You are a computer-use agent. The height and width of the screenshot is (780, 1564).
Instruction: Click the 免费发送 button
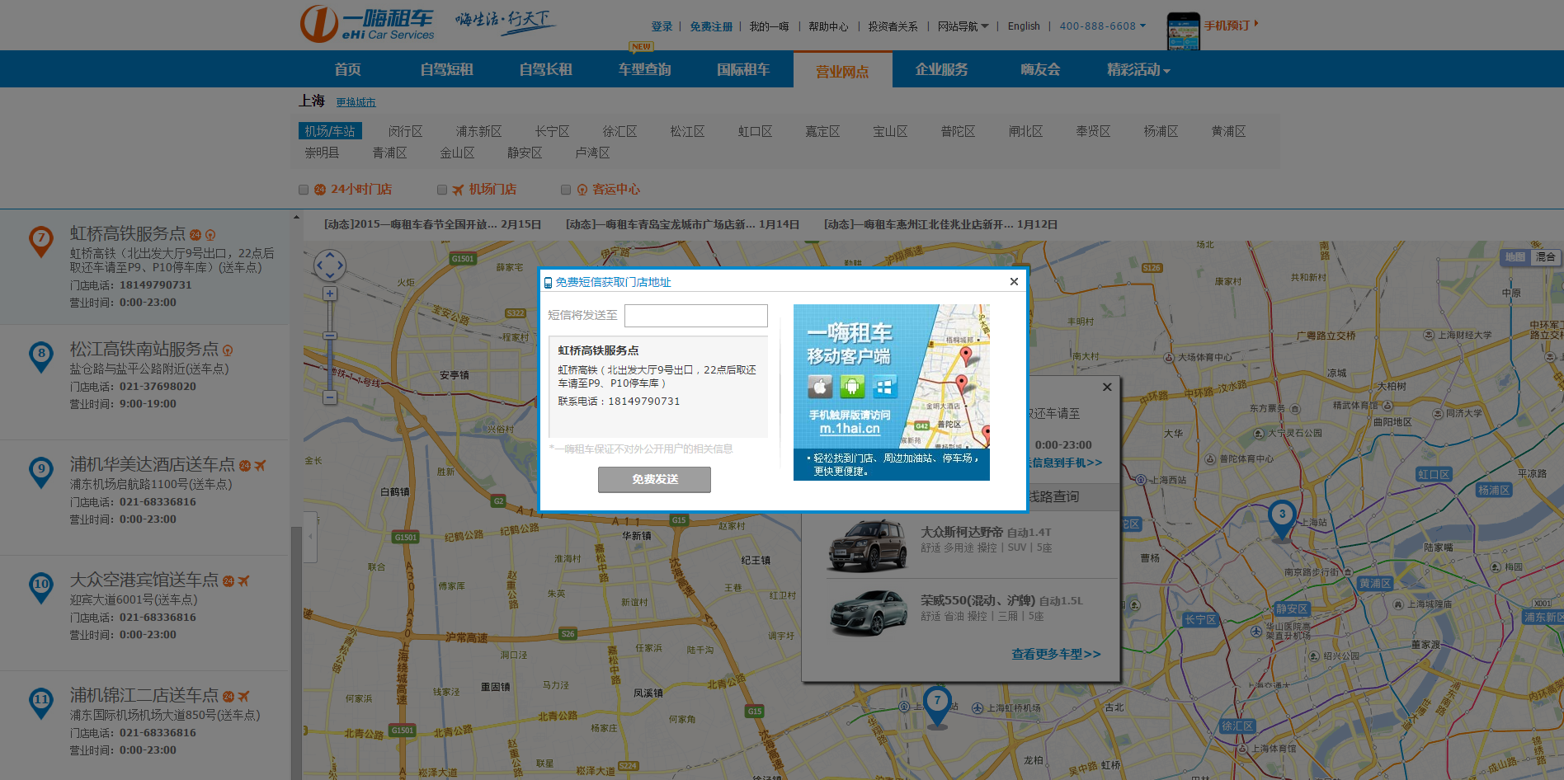(x=654, y=479)
